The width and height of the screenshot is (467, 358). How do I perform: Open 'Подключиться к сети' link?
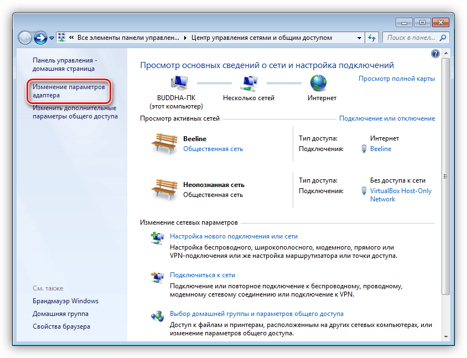click(203, 275)
